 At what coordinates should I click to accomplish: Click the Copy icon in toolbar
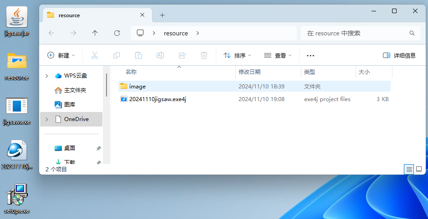pyautogui.click(x=117, y=55)
